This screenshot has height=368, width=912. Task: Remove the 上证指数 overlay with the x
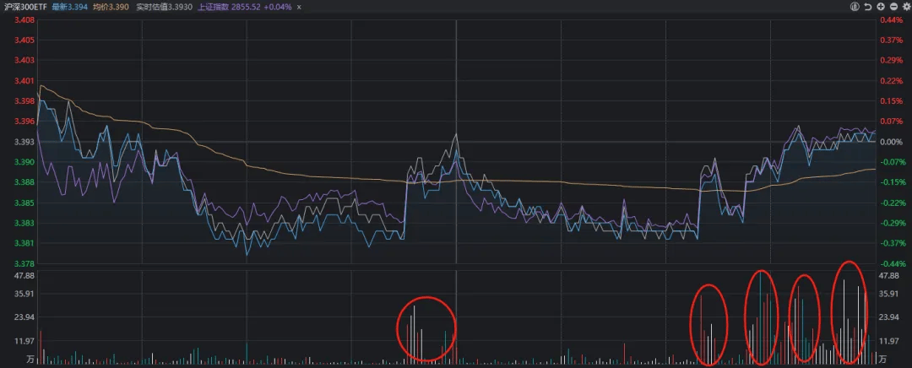click(x=298, y=7)
